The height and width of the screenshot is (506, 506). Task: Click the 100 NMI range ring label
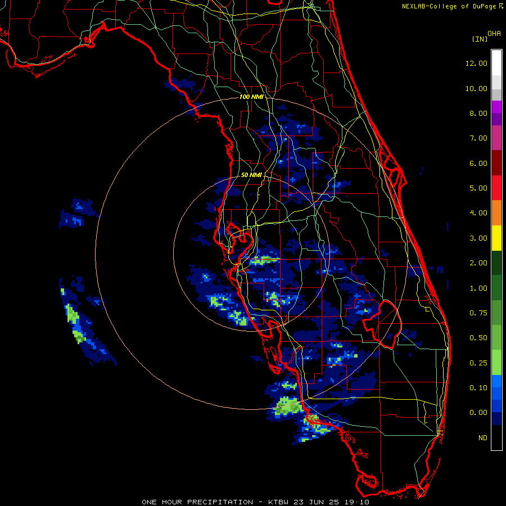pyautogui.click(x=251, y=97)
